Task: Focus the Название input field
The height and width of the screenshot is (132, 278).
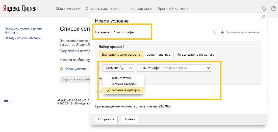Action: 165,32
